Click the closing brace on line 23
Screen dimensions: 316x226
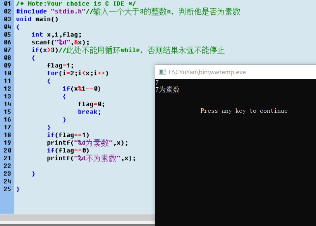tap(33, 174)
